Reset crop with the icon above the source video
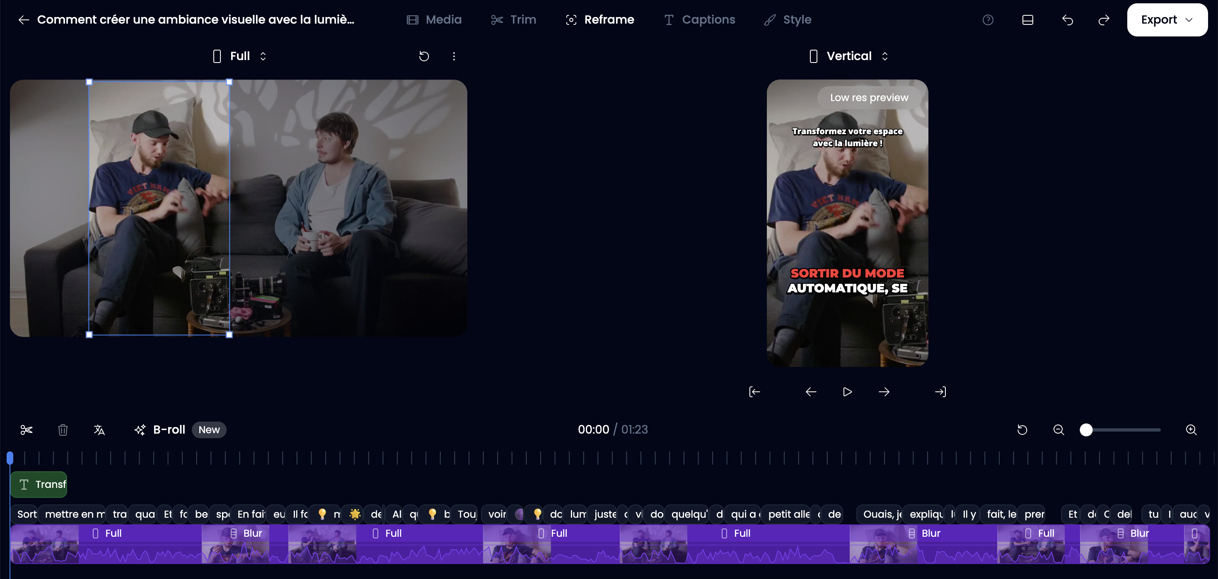 [x=424, y=56]
